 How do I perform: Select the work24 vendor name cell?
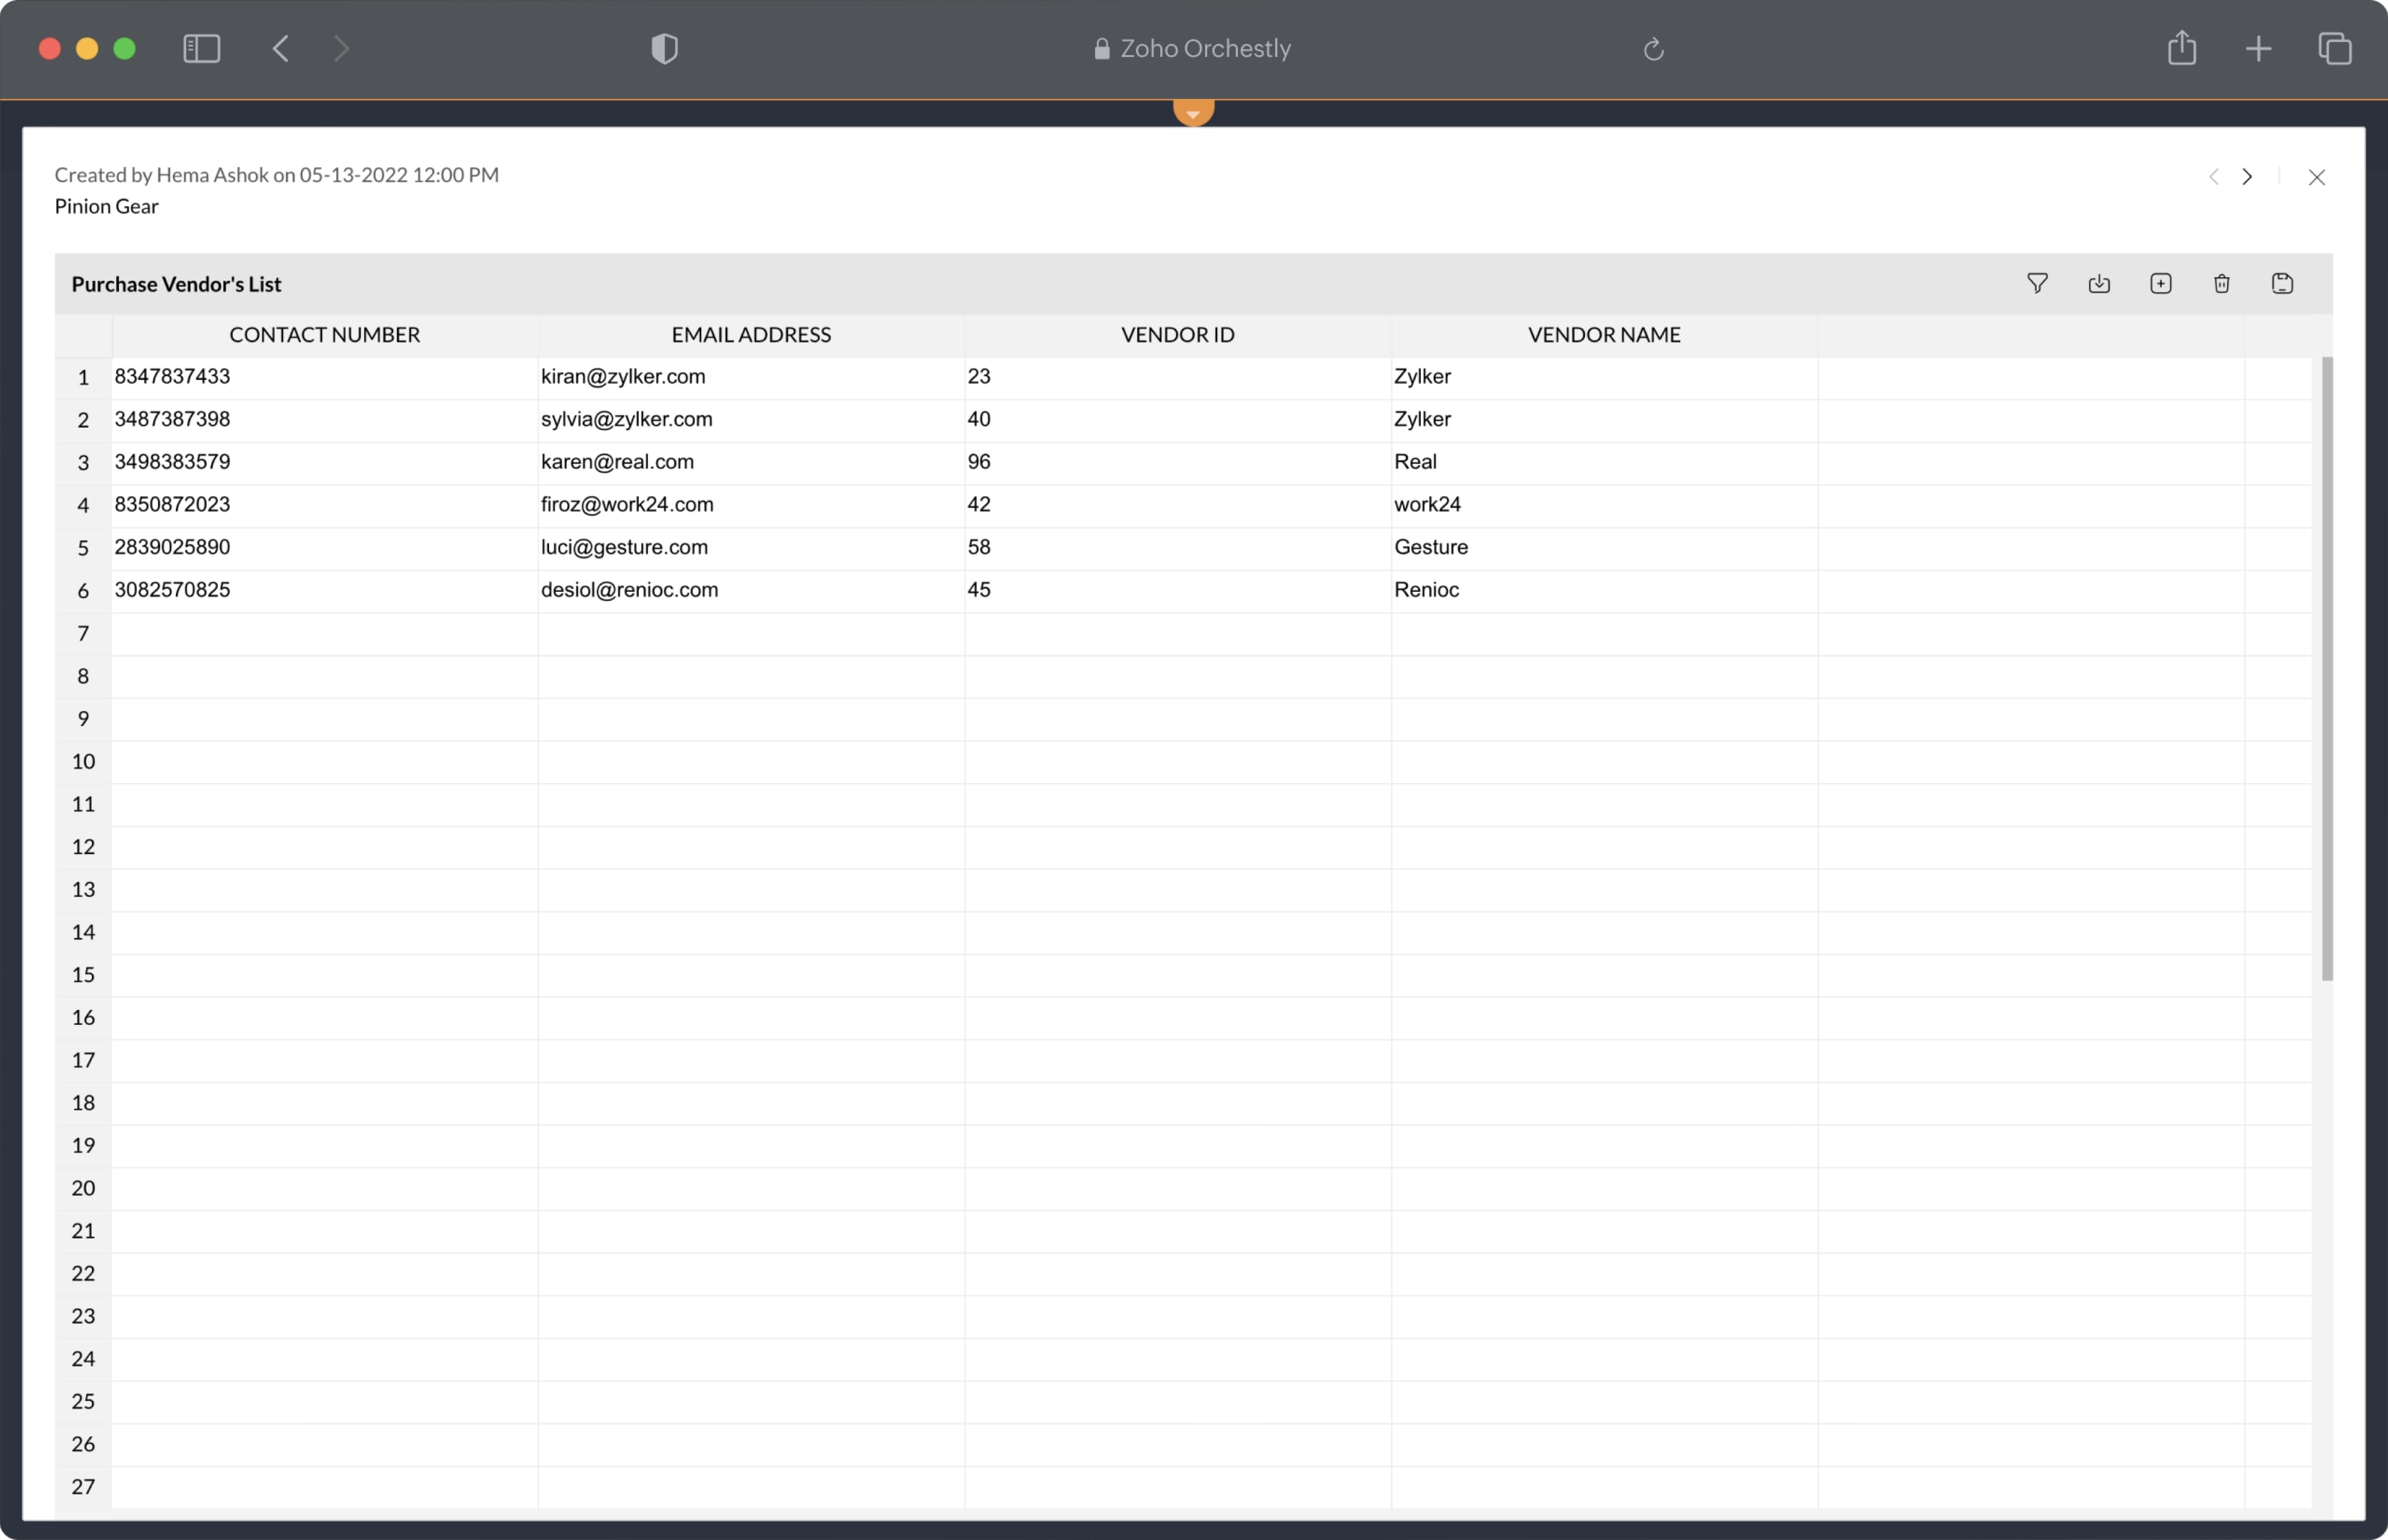pos(1604,505)
